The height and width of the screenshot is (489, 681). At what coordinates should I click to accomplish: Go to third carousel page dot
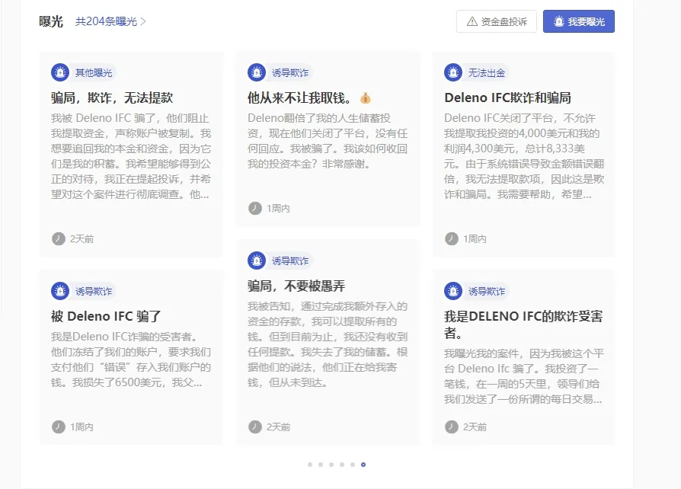coord(331,465)
